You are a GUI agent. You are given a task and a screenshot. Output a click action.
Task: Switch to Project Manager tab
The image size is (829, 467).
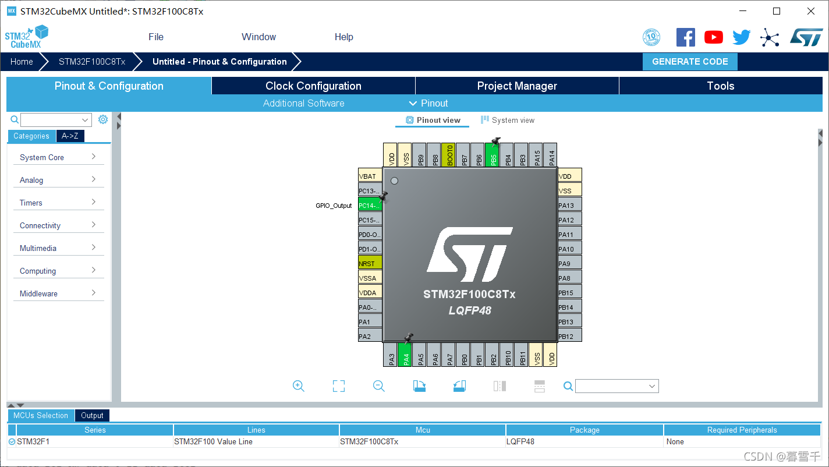pyautogui.click(x=517, y=86)
